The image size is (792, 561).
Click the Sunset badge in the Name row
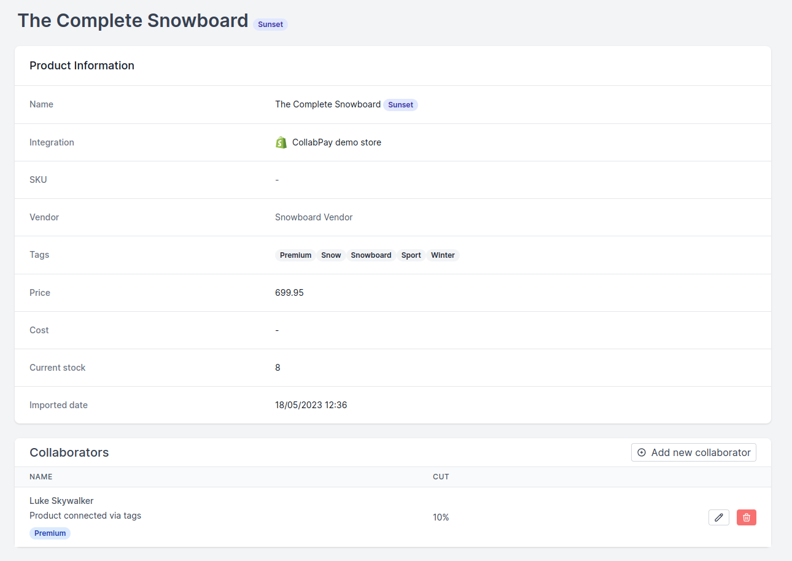pyautogui.click(x=400, y=105)
